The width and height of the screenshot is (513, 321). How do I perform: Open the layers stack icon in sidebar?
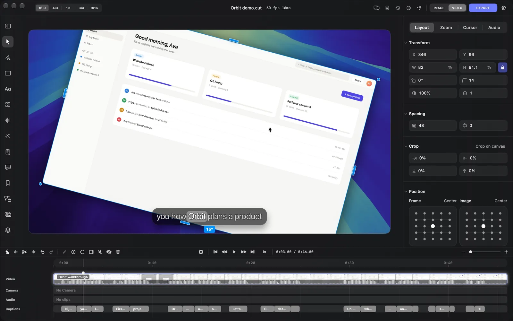coord(8,230)
